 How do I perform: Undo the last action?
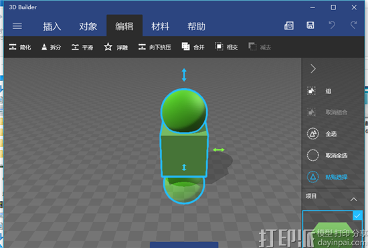(332, 25)
